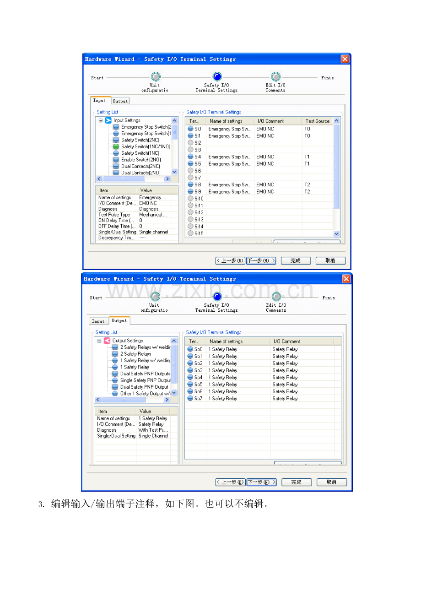Switch to Input tab beside active Output tab
This screenshot has width=421, height=596.
tap(98, 321)
